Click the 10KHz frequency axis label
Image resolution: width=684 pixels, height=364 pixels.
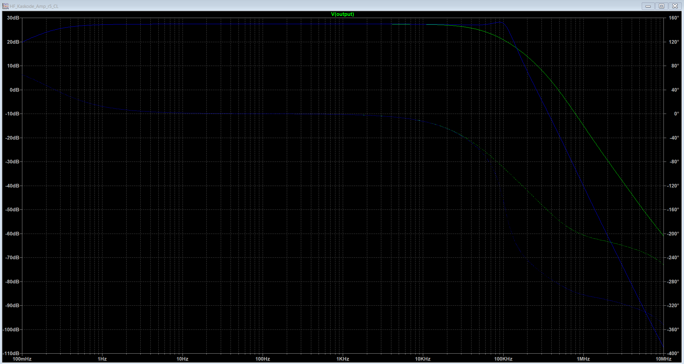(x=423, y=359)
